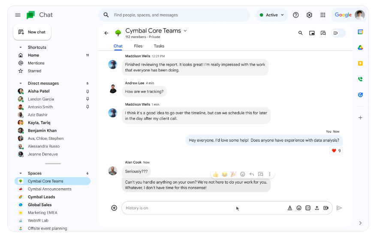Adjust the sidebar section resize handle bar
Image resolution: width=377 pixels, height=234 pixels.
53,164
